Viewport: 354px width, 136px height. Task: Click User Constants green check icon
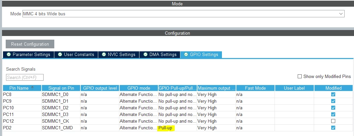tap(60, 55)
